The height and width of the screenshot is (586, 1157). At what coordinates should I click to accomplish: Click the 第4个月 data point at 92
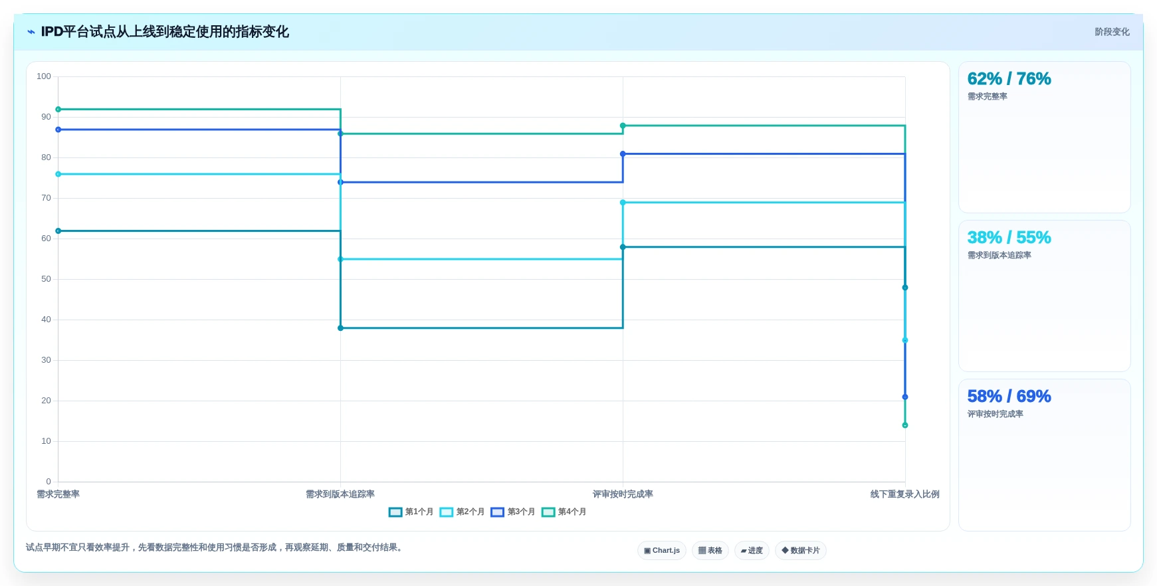58,110
